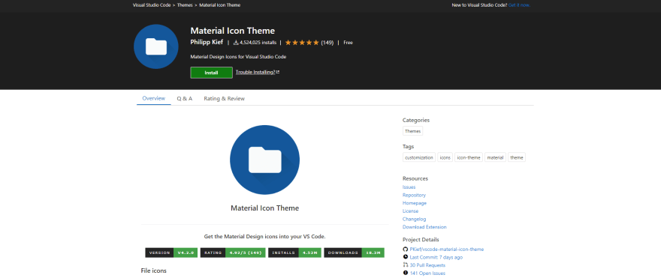This screenshot has height=278, width=661.
Task: Select the icon-theme tag
Action: pos(469,157)
